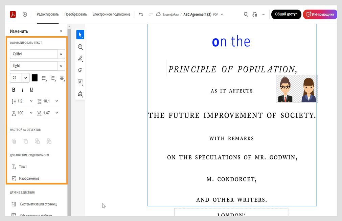Open the black text color swatch
Screen dimensions: 342x221
[34, 78]
